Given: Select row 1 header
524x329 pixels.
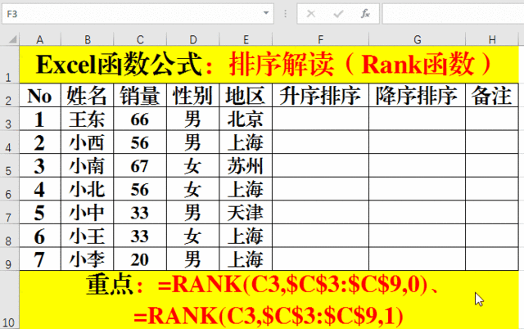Looking at the screenshot, I should (9, 65).
